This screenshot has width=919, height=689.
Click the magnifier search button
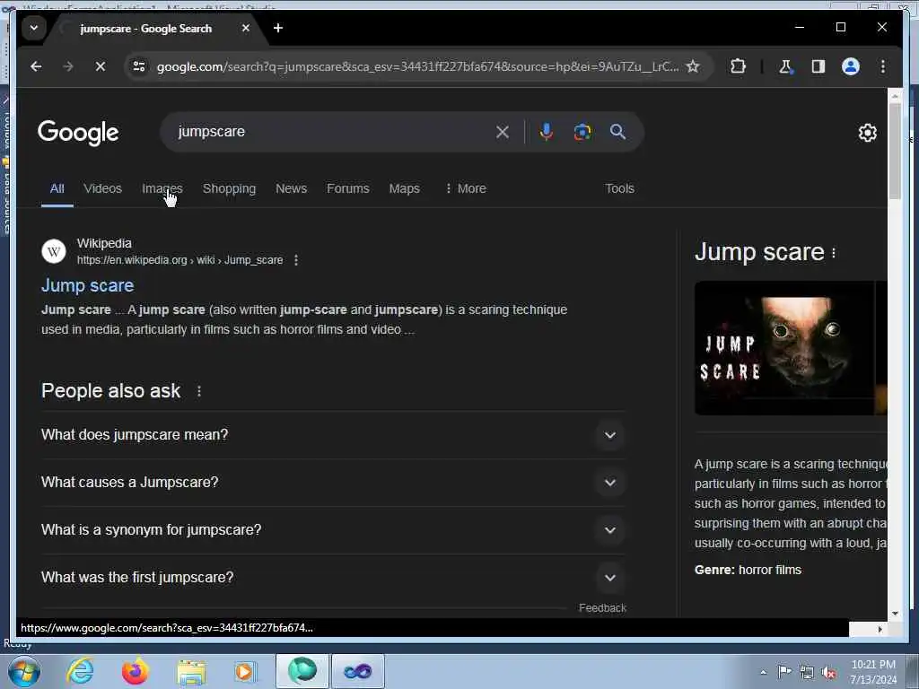pos(617,132)
